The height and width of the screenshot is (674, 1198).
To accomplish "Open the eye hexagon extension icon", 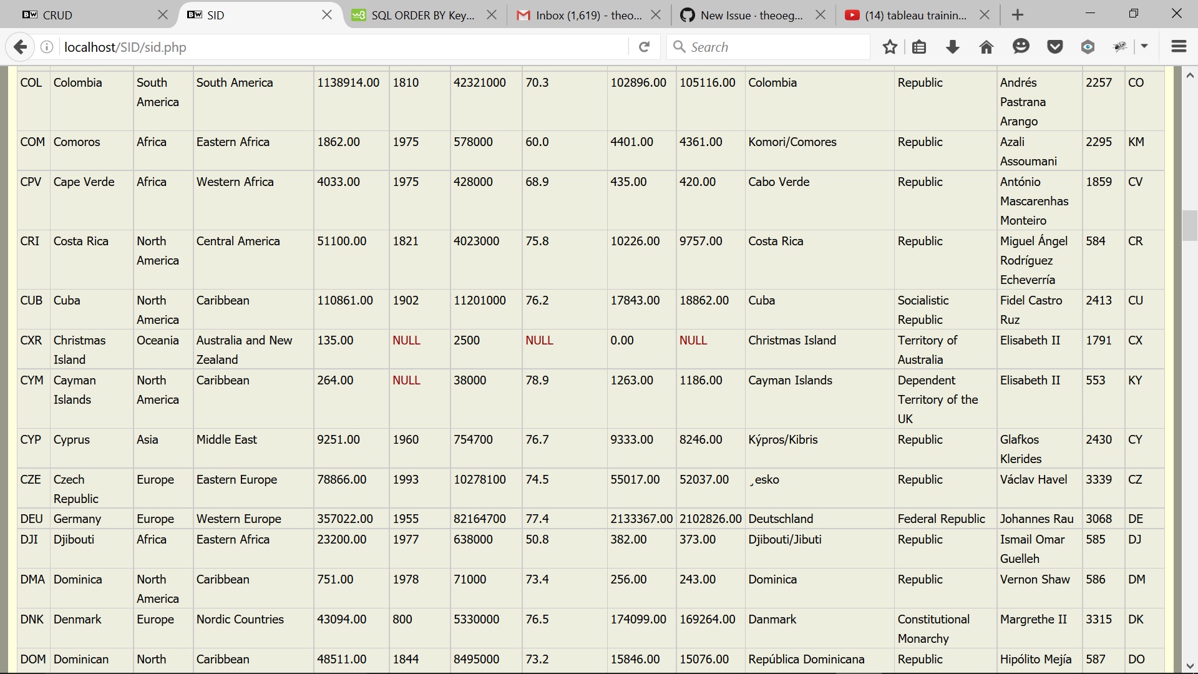I will coord(1088,47).
